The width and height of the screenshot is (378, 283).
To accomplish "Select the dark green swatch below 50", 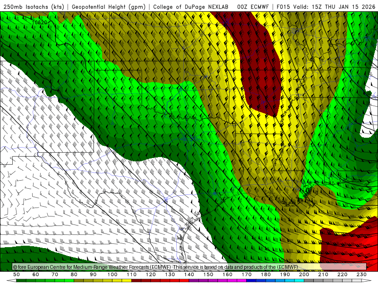I will (21, 281).
